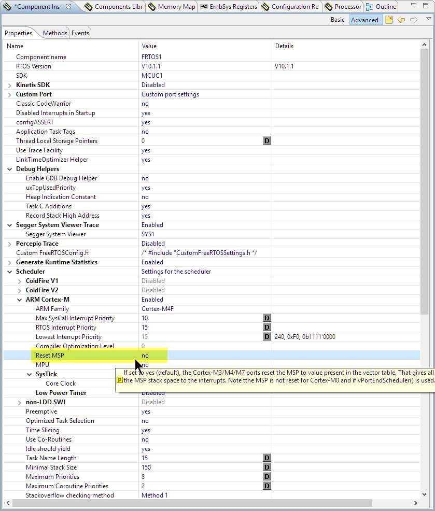
Task: Open the Processor tab
Action: [x=343, y=7]
